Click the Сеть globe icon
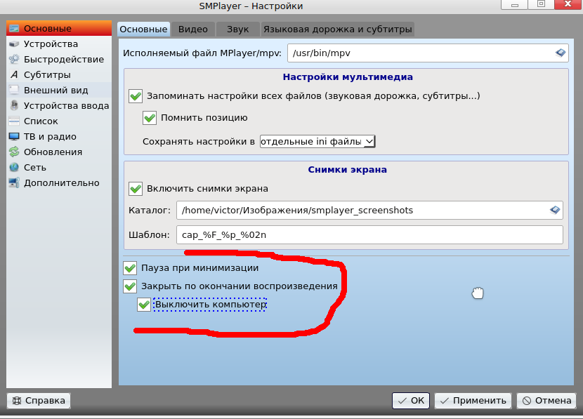 click(14, 168)
